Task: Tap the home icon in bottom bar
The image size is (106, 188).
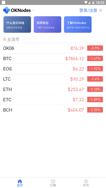Action: point(20,181)
